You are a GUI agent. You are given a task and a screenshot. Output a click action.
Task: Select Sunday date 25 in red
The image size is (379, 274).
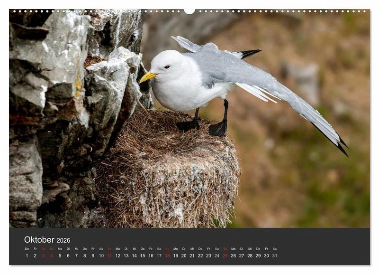(225, 255)
